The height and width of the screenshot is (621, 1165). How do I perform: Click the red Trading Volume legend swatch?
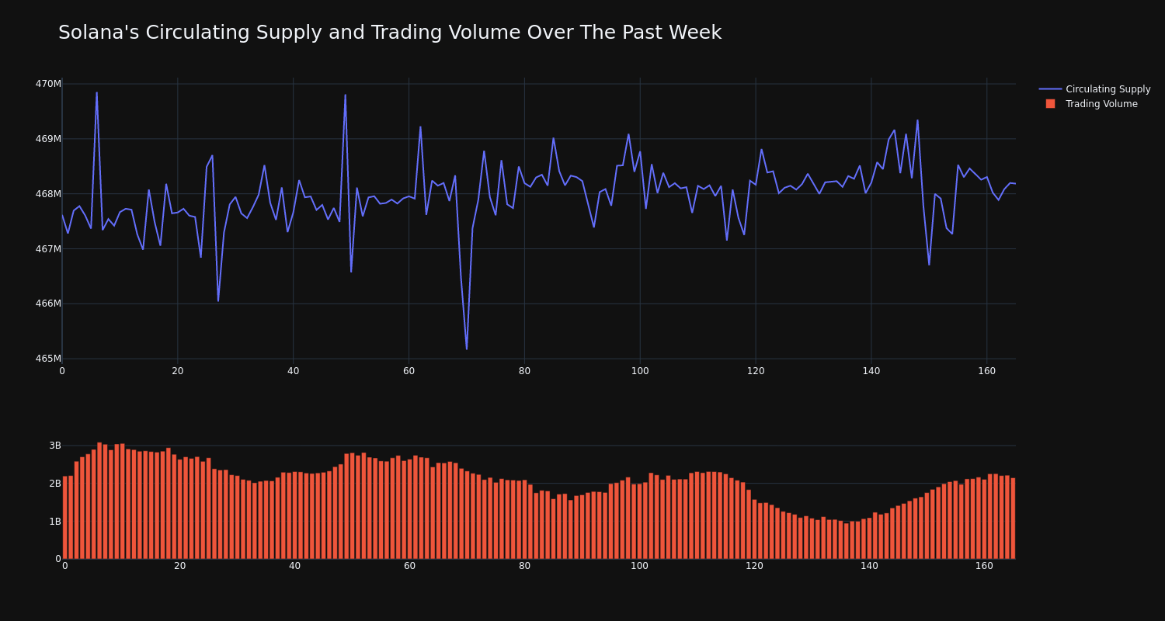(1050, 104)
